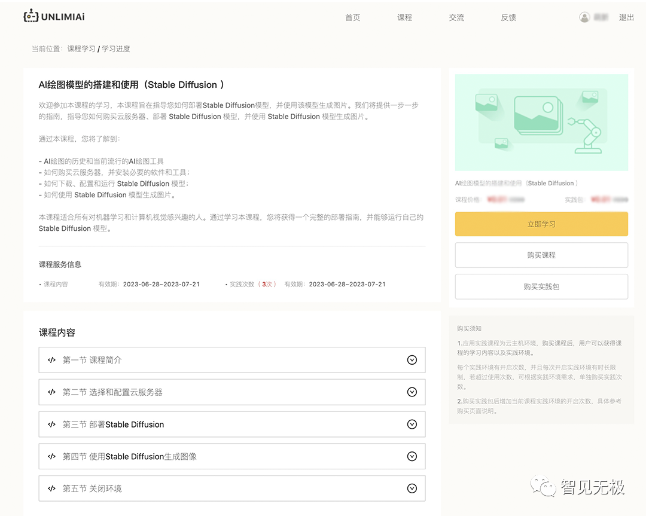This screenshot has height=516, width=646.
Task: Expand 第三节 部署Stable Diffusion section arrow
Action: coord(412,425)
